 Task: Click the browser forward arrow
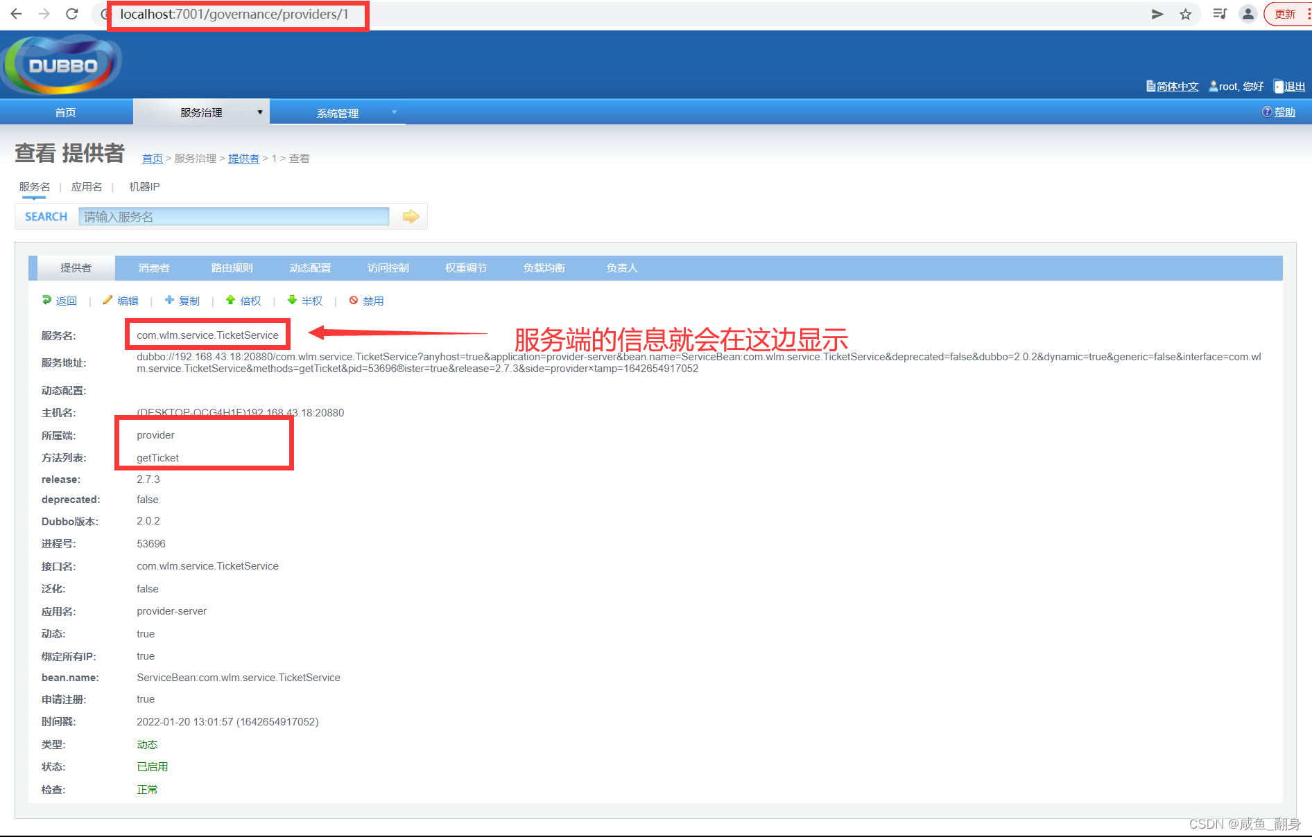(x=44, y=14)
